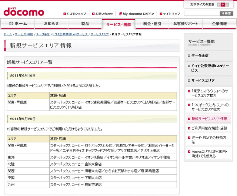Click the checkbox icon beside データ通信
This screenshot has height=196, width=237.
[x=189, y=56]
